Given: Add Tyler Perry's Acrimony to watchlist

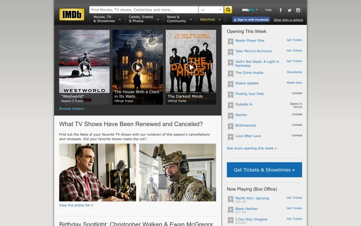Looking at the screenshot, I should pos(231,52).
